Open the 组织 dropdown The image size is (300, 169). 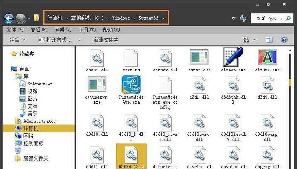[17, 40]
